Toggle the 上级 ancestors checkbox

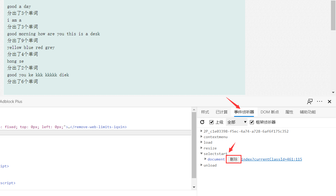point(211,122)
